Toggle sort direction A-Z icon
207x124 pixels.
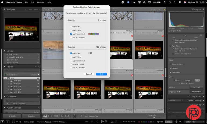pyautogui.click(x=81, y=116)
